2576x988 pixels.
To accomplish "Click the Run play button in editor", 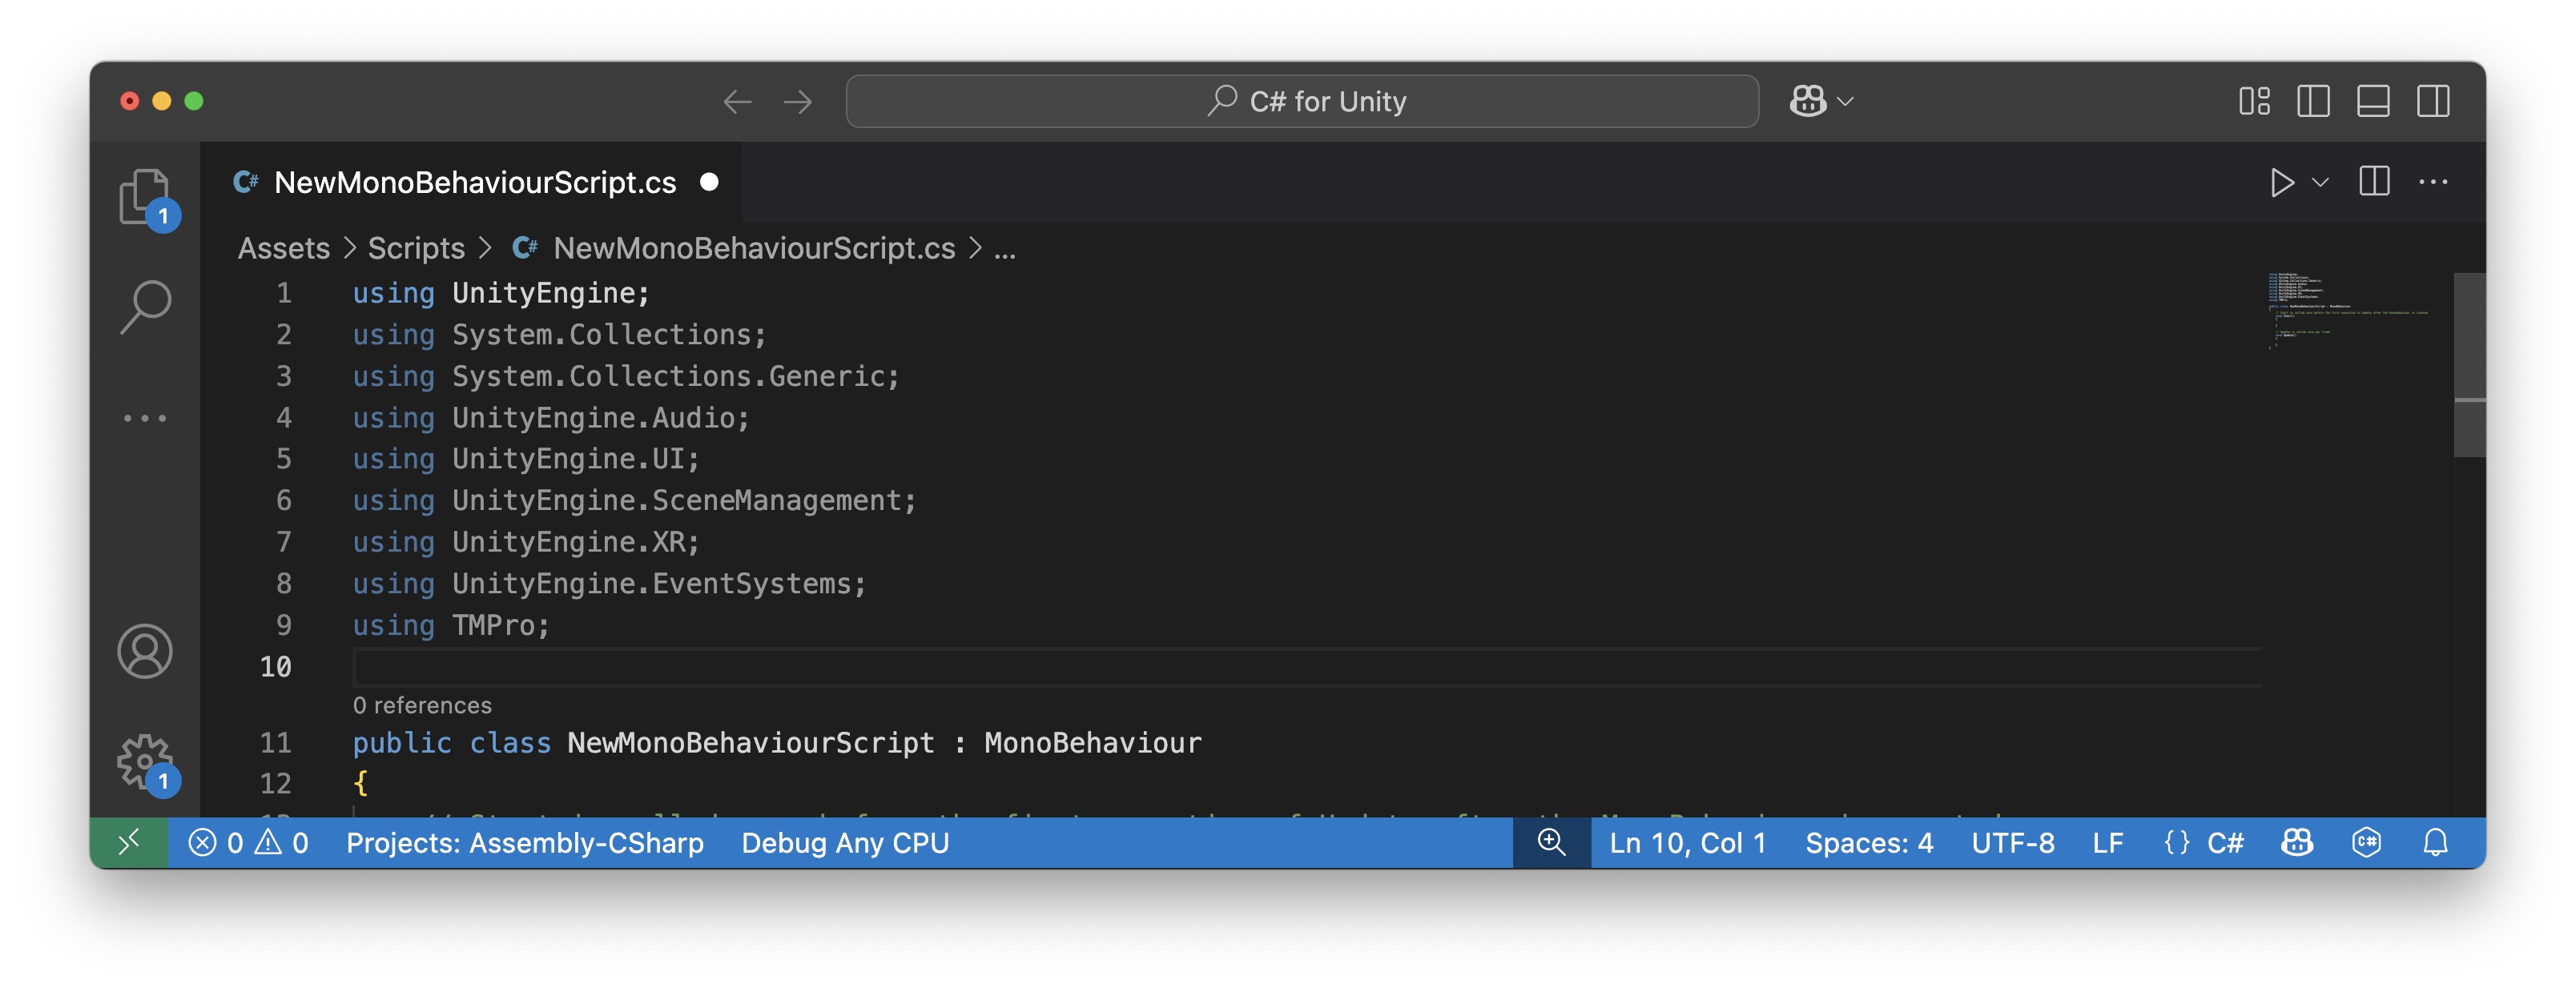I will click(x=2281, y=183).
